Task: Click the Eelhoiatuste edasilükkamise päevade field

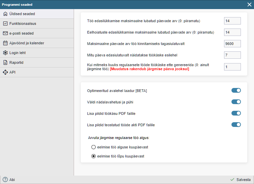Action: pos(232,32)
